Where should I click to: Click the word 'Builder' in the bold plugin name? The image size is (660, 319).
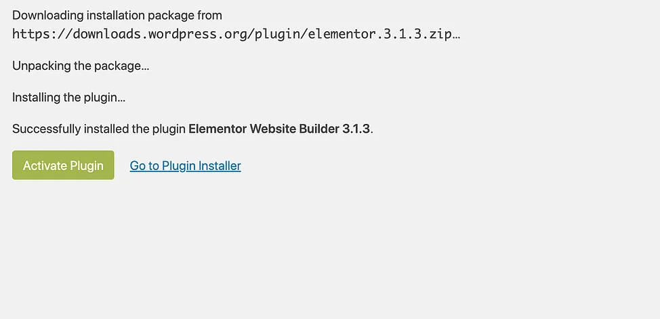coord(319,129)
